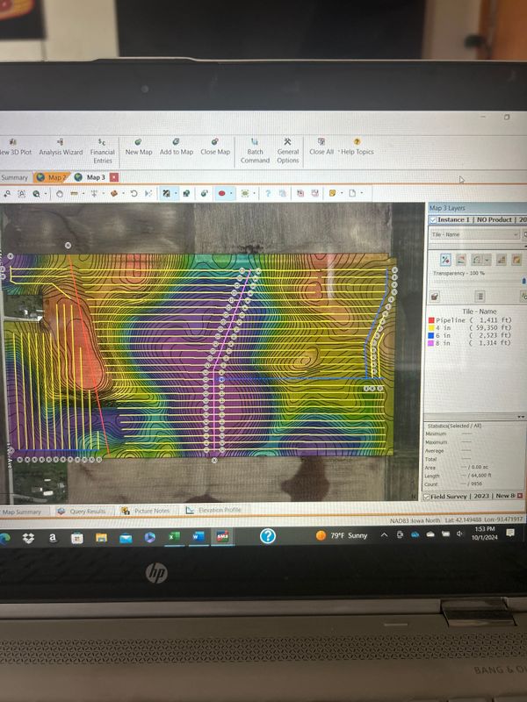Open the Tile - Name attribute dropdown
Screen dimensions: 527x702
pyautogui.click(x=474, y=234)
